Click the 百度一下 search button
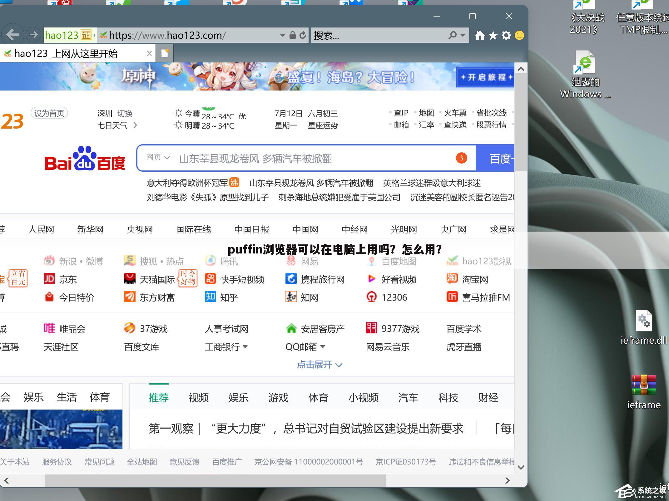 click(x=495, y=158)
